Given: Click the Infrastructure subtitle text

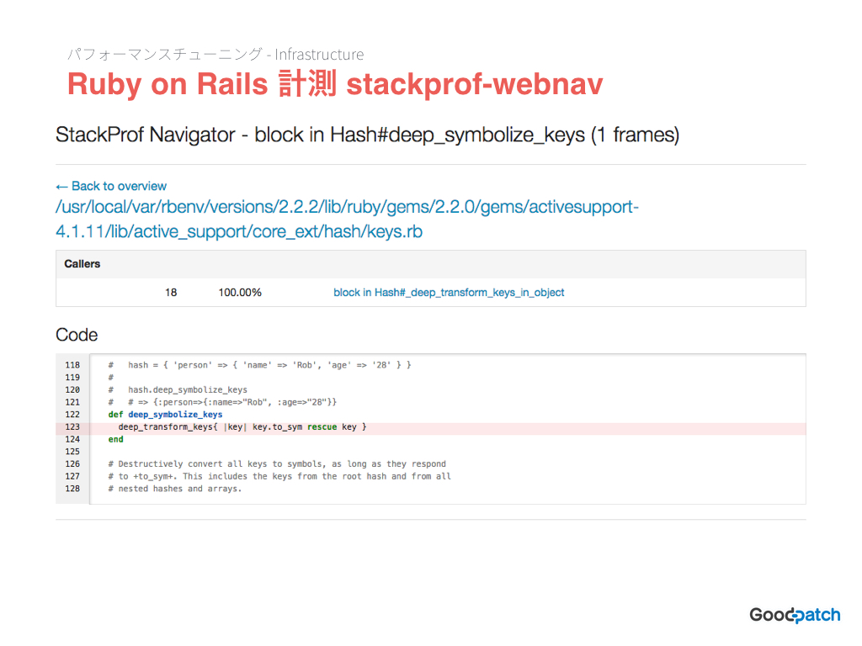Looking at the screenshot, I should pos(319,55).
